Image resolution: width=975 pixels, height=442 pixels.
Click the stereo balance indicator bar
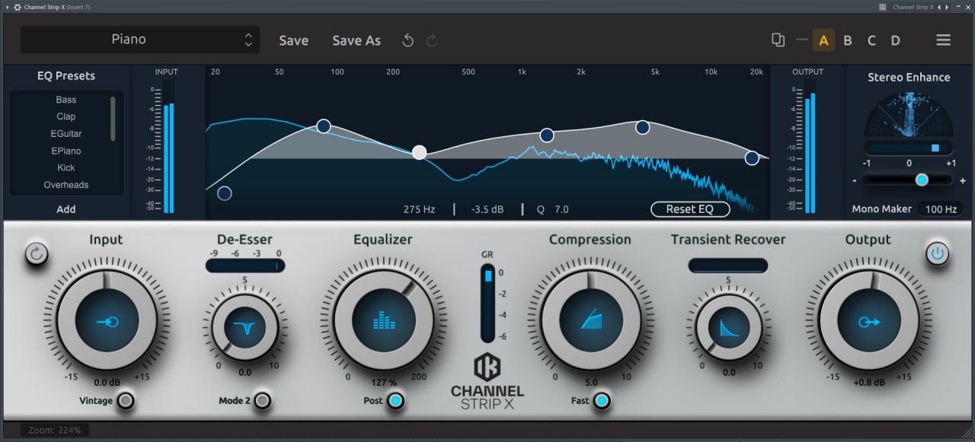909,148
